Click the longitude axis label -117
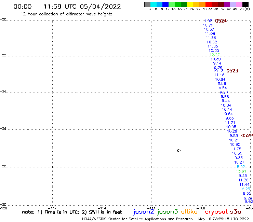This screenshot has width=253, height=222. [52, 208]
